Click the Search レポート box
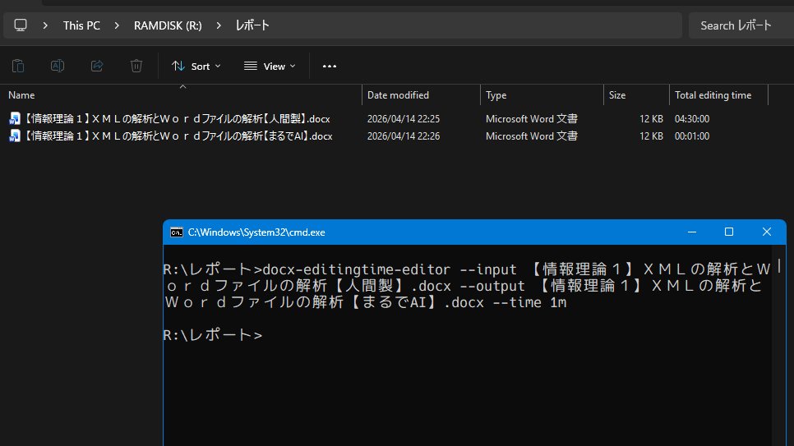The image size is (794, 446). coord(741,25)
